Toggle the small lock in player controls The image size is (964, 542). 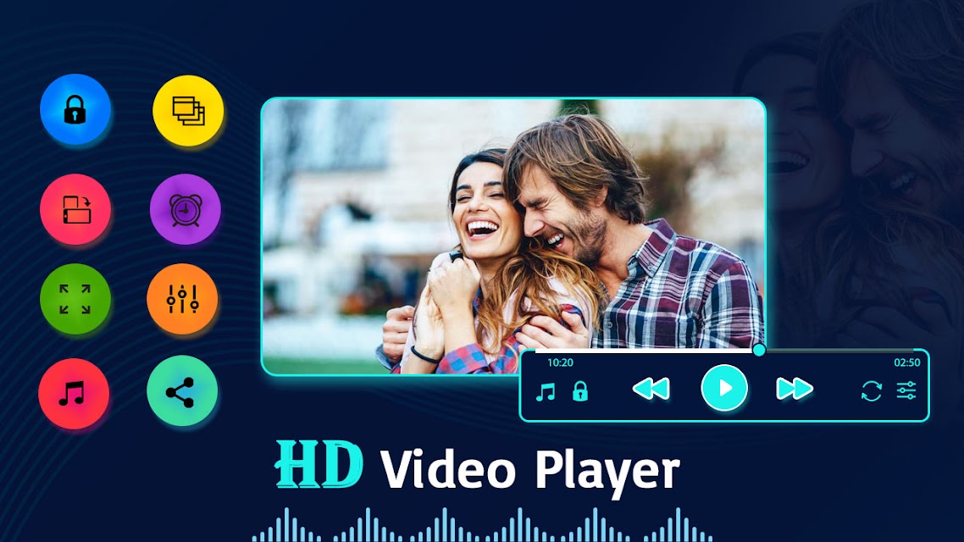[579, 391]
